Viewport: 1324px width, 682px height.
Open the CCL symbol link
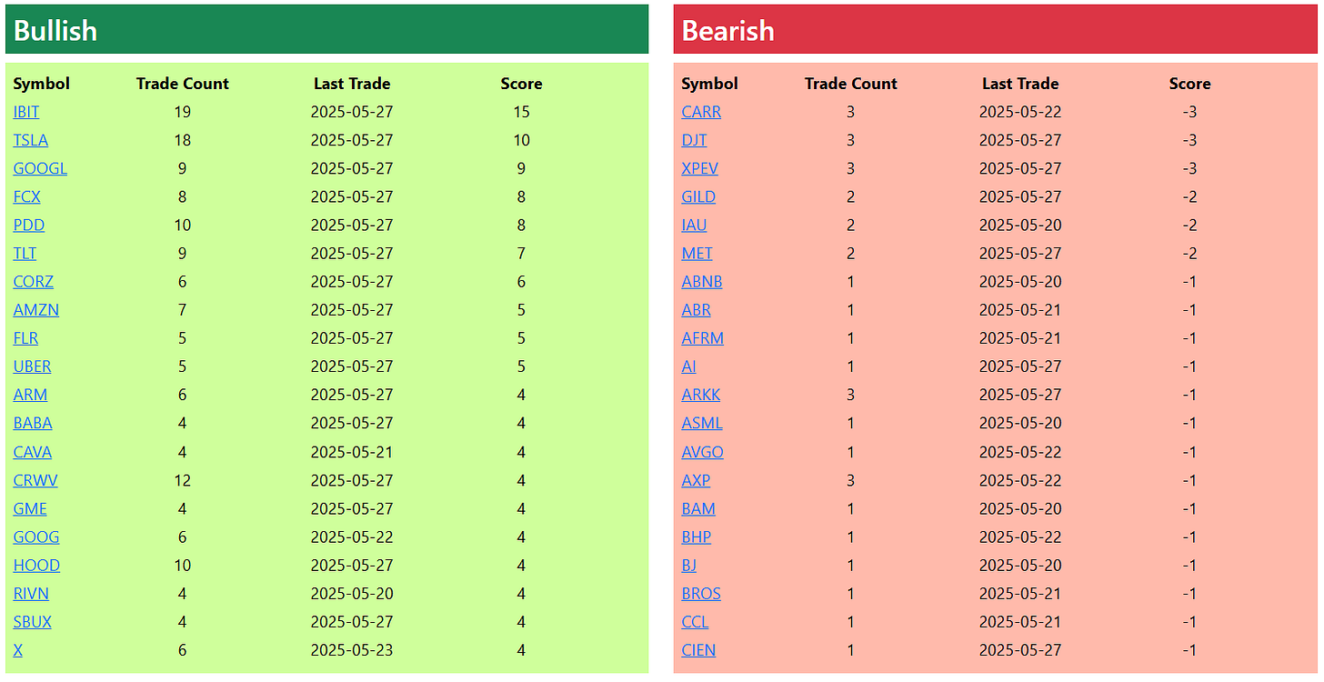click(x=695, y=622)
